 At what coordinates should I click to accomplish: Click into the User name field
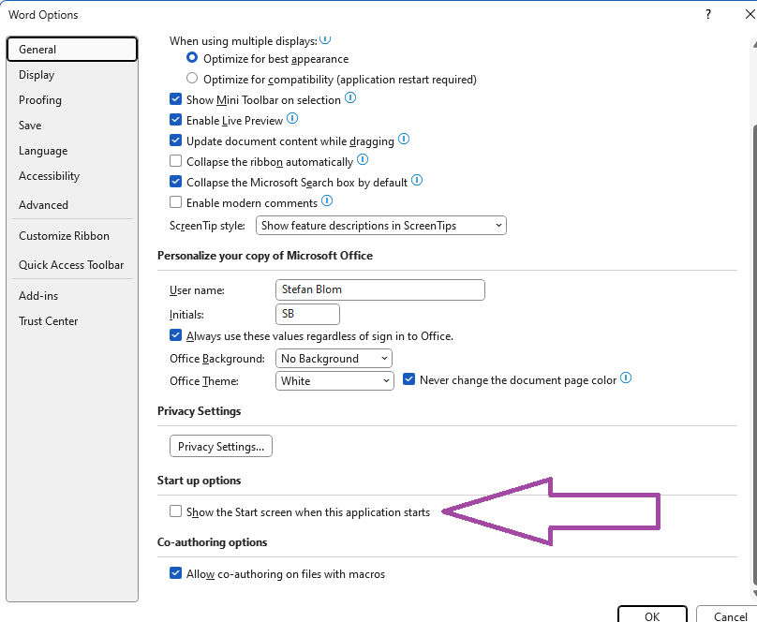(x=380, y=289)
